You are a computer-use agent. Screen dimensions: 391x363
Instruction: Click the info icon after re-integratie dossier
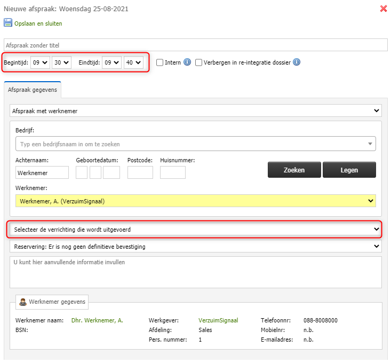click(297, 62)
